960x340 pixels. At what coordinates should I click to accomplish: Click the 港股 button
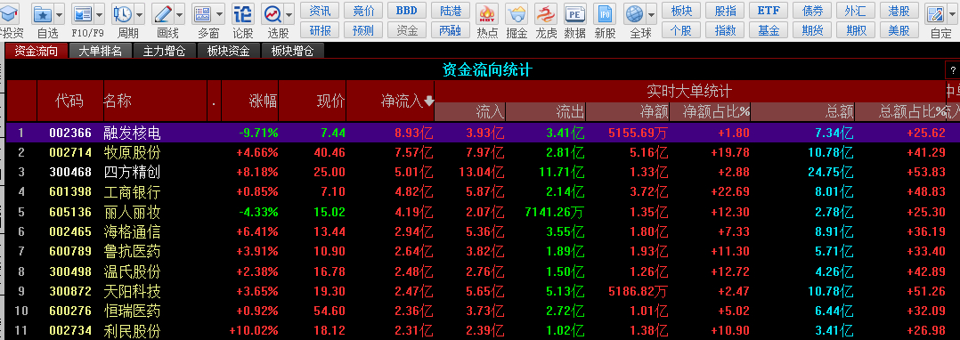(x=899, y=11)
